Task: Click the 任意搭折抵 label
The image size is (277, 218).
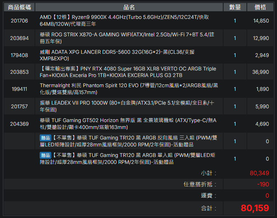Action: (x=200, y=184)
